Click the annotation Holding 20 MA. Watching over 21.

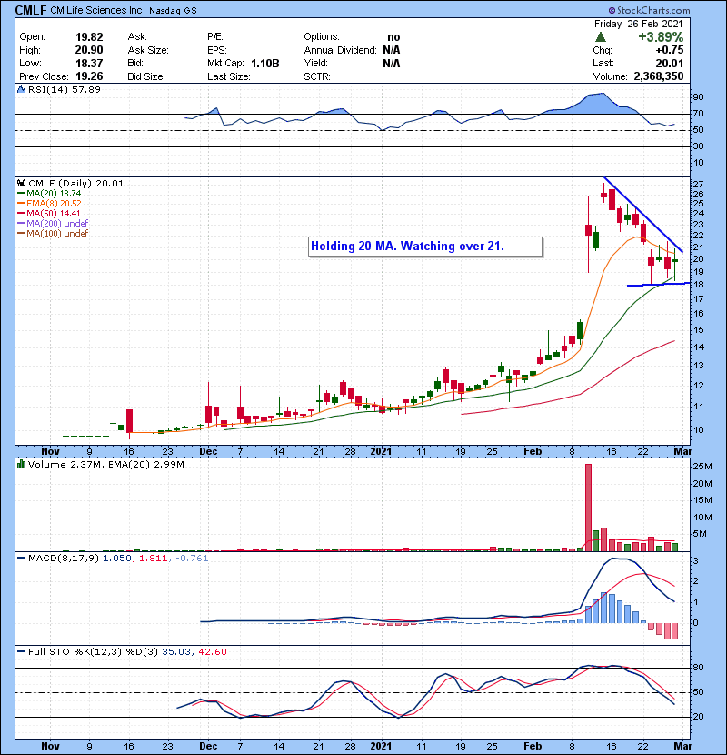pyautogui.click(x=425, y=246)
